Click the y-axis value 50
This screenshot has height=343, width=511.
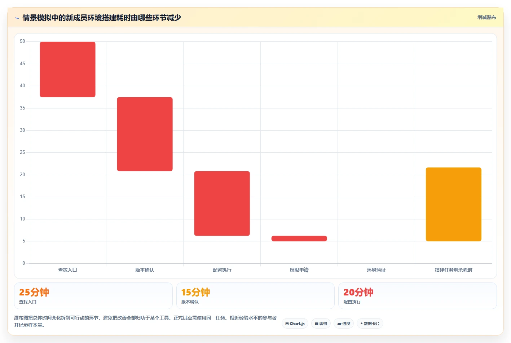22,41
